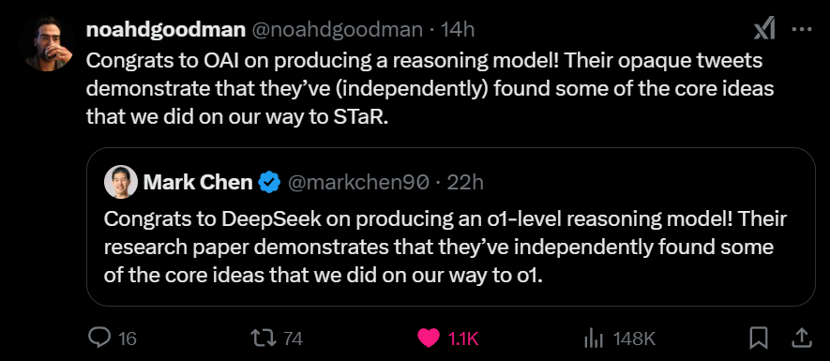Screen dimensions: 830x361
Task: Click the bold noahdgoodman display name
Action: (x=166, y=30)
